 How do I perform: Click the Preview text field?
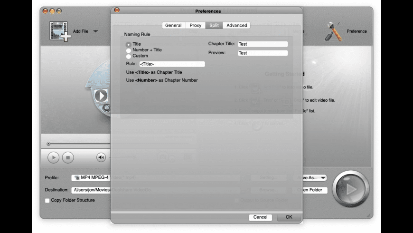pyautogui.click(x=263, y=53)
